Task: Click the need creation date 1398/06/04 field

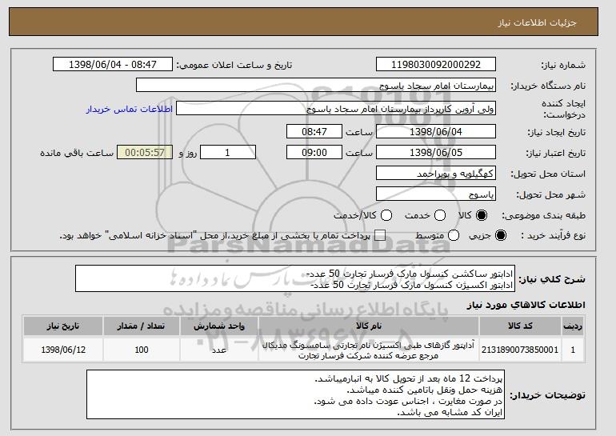Action: [x=436, y=131]
